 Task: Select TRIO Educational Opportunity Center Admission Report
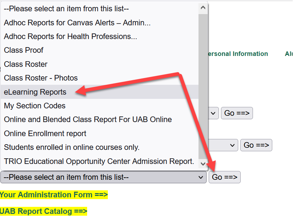(99, 161)
